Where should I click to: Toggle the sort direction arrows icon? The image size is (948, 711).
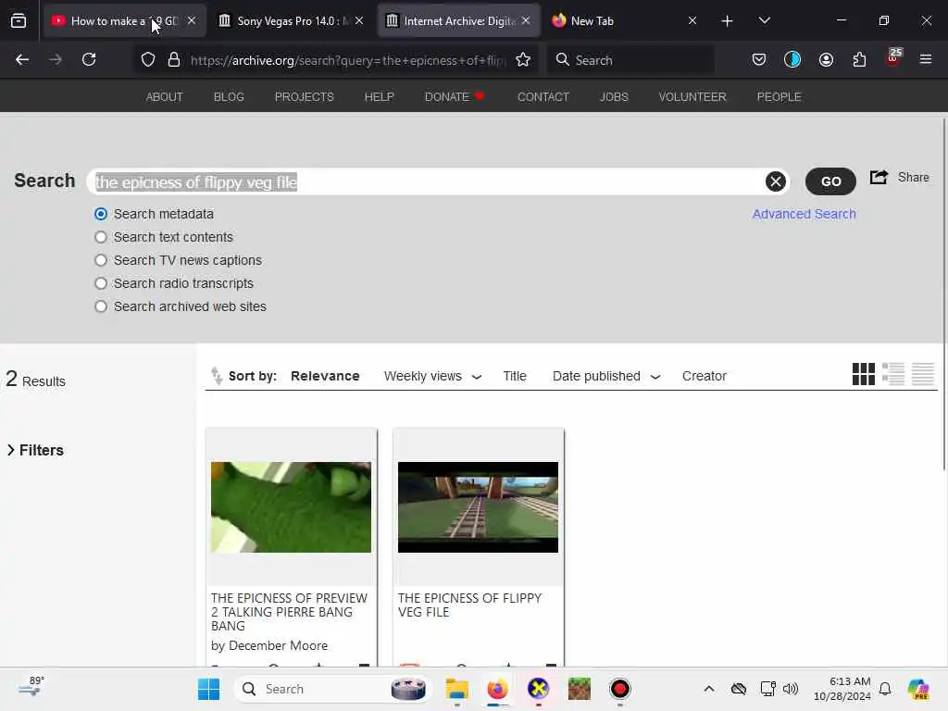(x=217, y=376)
